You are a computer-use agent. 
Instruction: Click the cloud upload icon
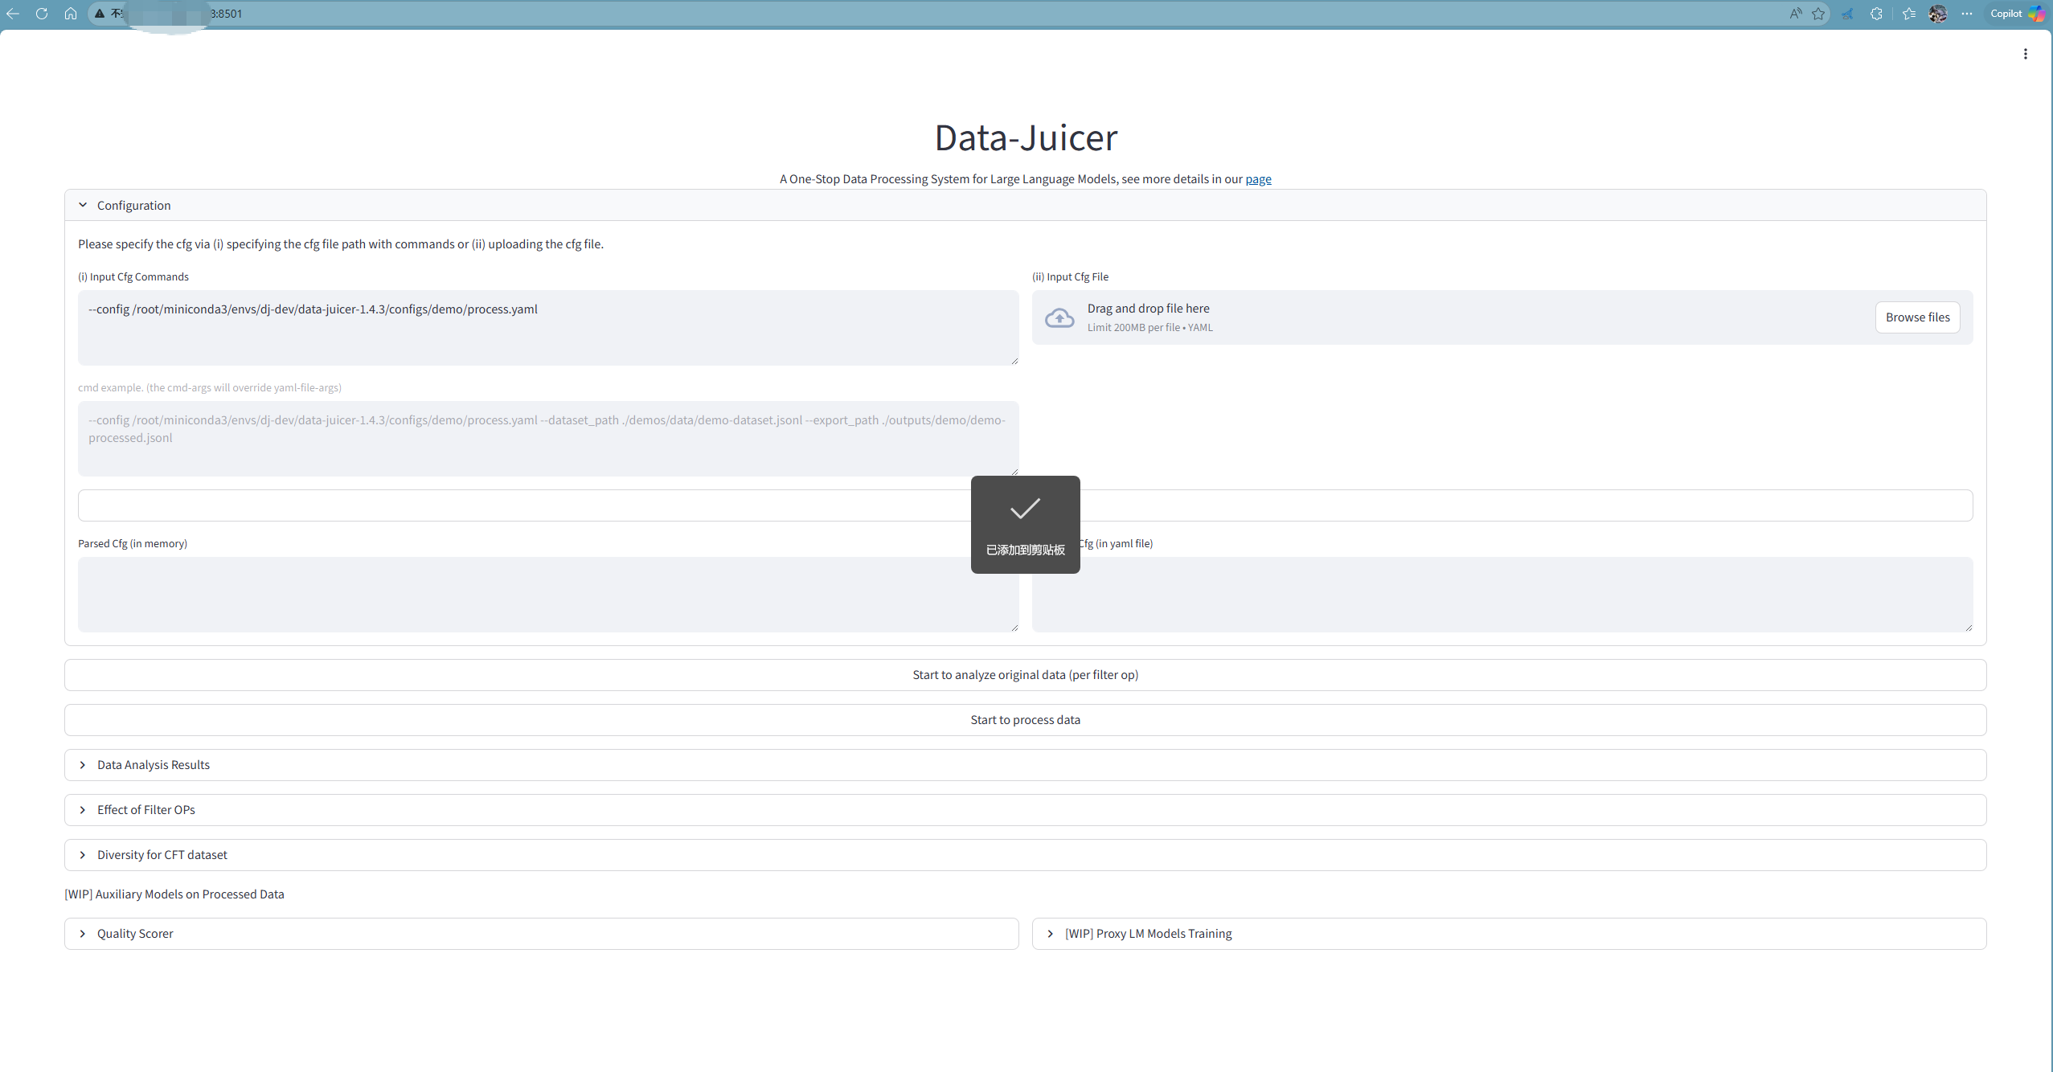click(x=1059, y=318)
